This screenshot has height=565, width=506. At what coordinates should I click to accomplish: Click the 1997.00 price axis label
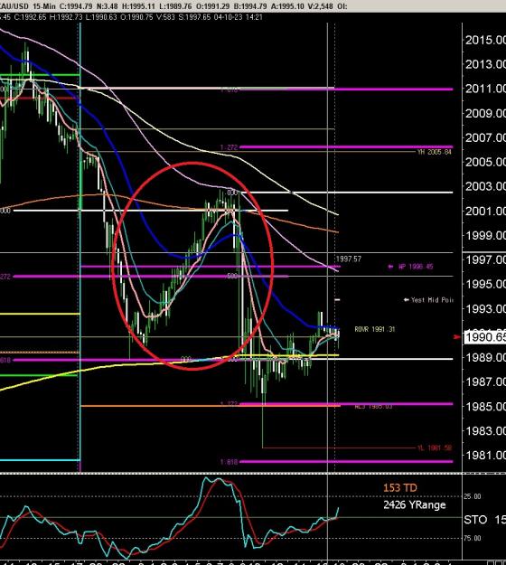pos(485,259)
